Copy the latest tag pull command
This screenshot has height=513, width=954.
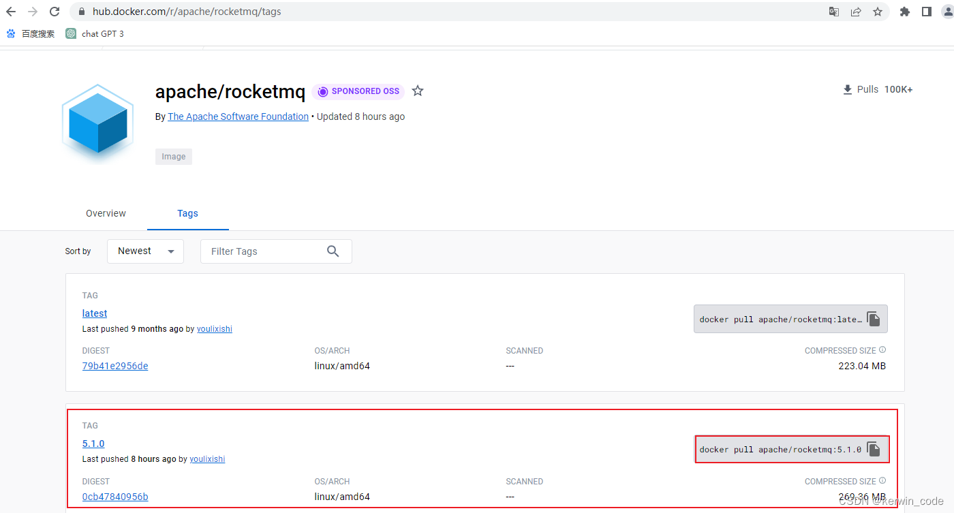[874, 319]
